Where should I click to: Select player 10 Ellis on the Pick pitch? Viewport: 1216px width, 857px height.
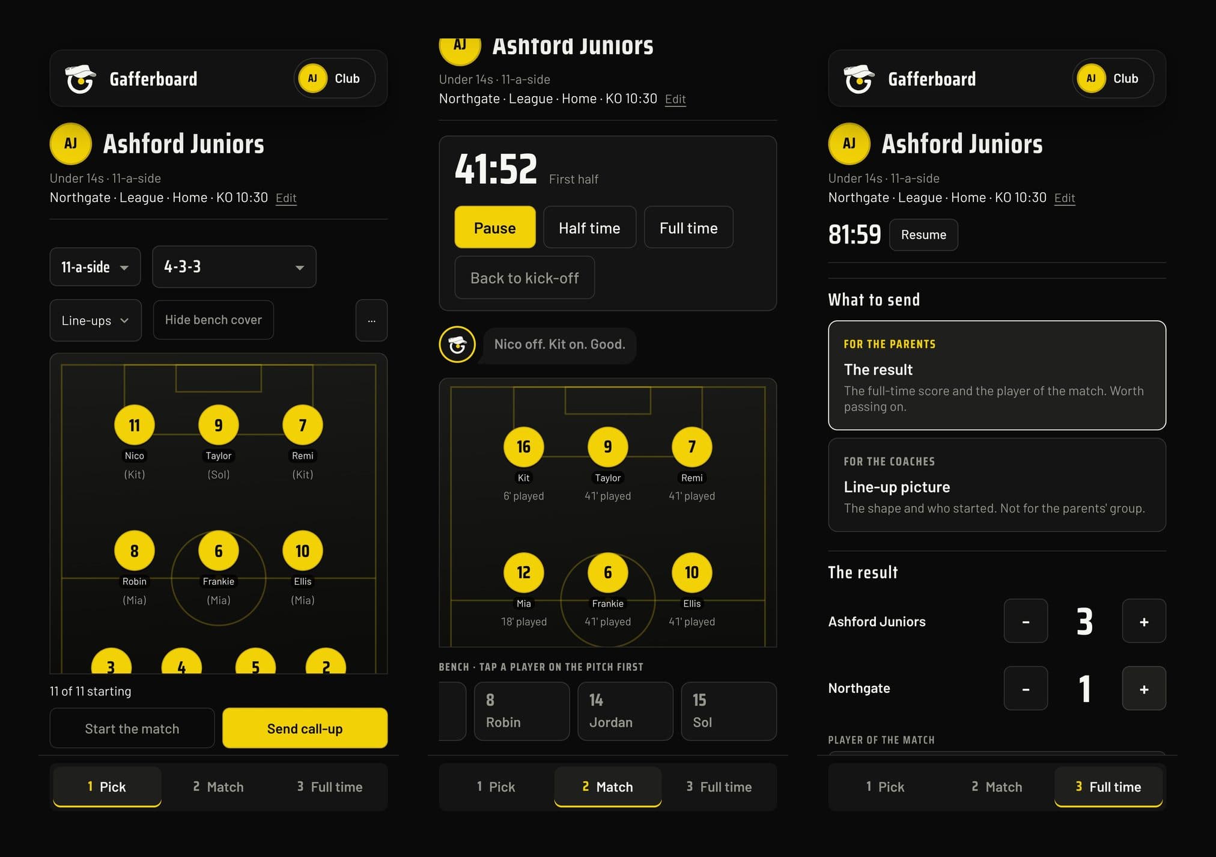pos(303,550)
